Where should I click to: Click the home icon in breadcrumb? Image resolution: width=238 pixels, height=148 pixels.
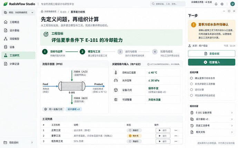point(42,12)
